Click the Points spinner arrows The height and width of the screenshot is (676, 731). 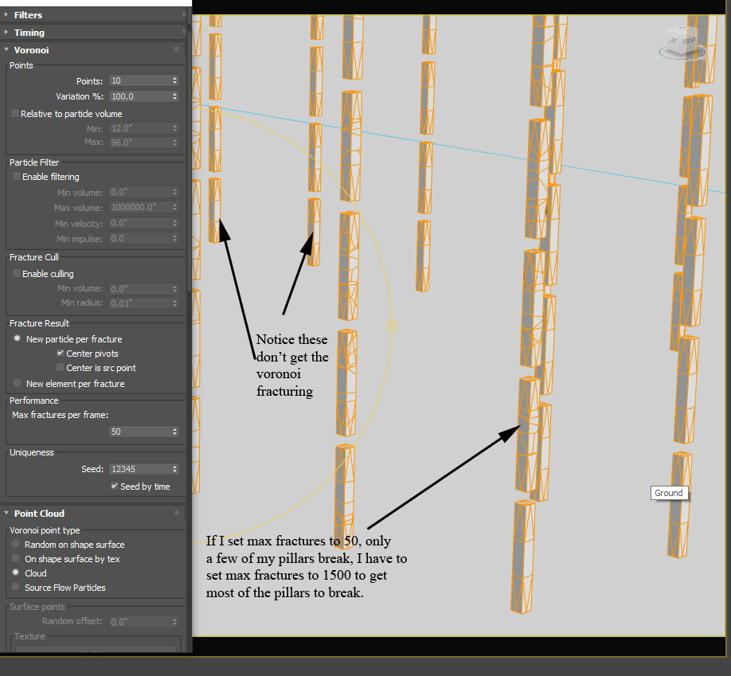click(x=175, y=80)
